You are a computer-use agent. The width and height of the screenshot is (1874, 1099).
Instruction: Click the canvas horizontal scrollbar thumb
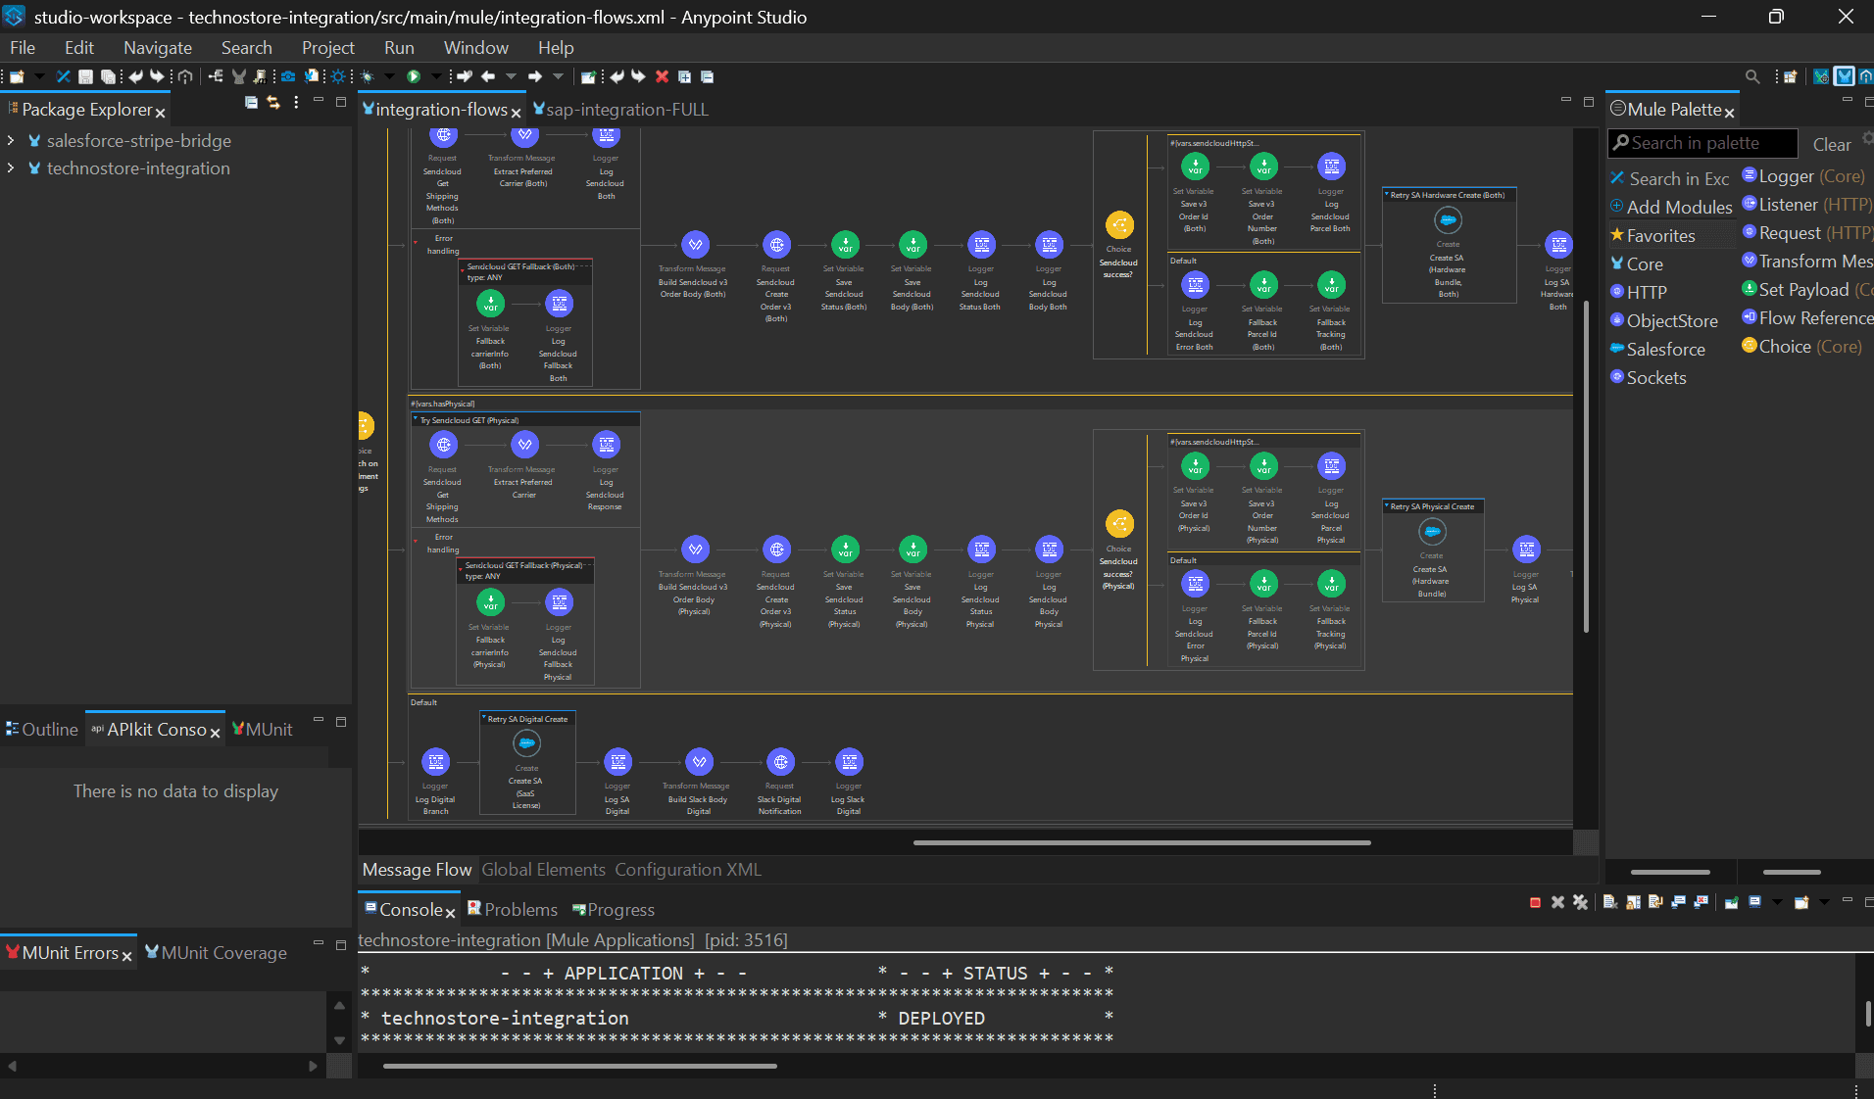pyautogui.click(x=1142, y=842)
